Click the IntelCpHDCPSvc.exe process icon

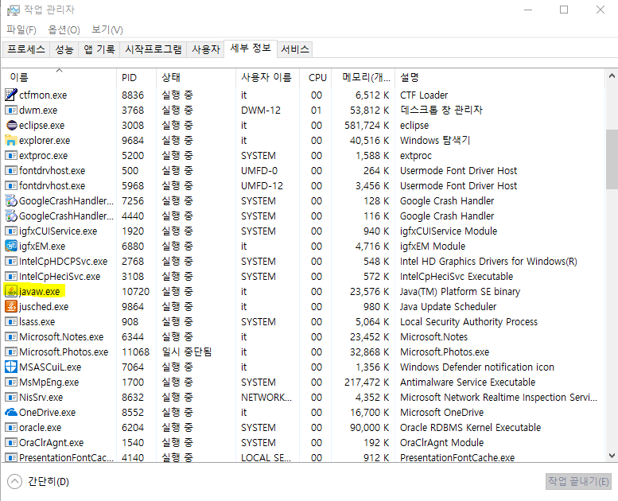pyautogui.click(x=11, y=261)
